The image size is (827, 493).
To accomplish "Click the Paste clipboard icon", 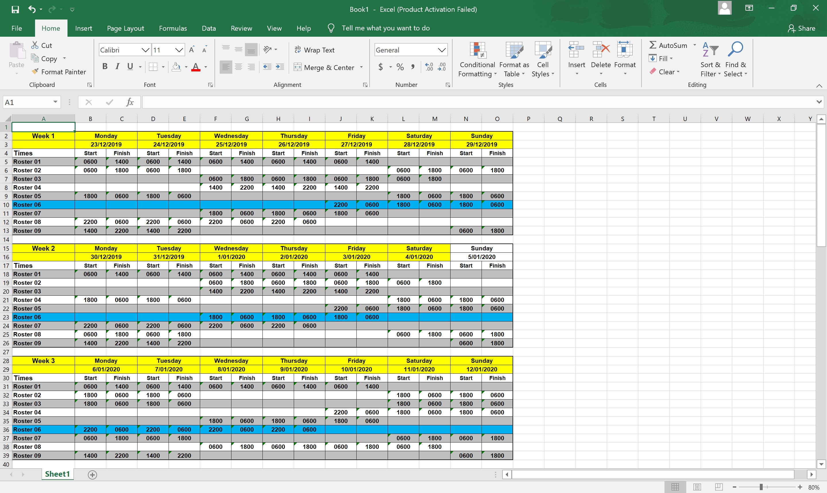I will (17, 50).
